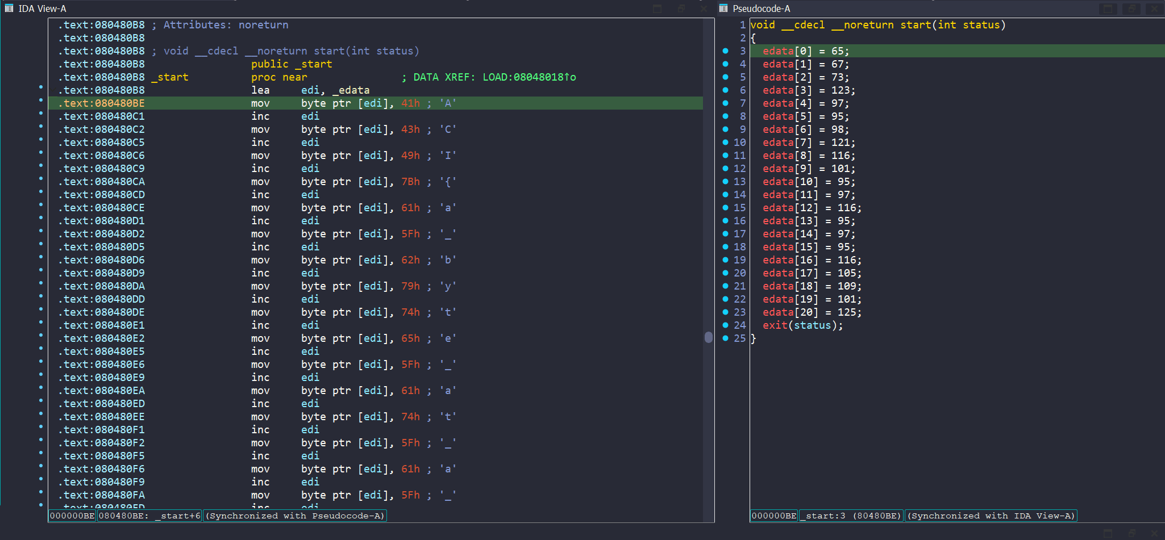Toggle breakpoint dot on pseudocode line 17
This screenshot has width=1165, height=540.
[726, 234]
